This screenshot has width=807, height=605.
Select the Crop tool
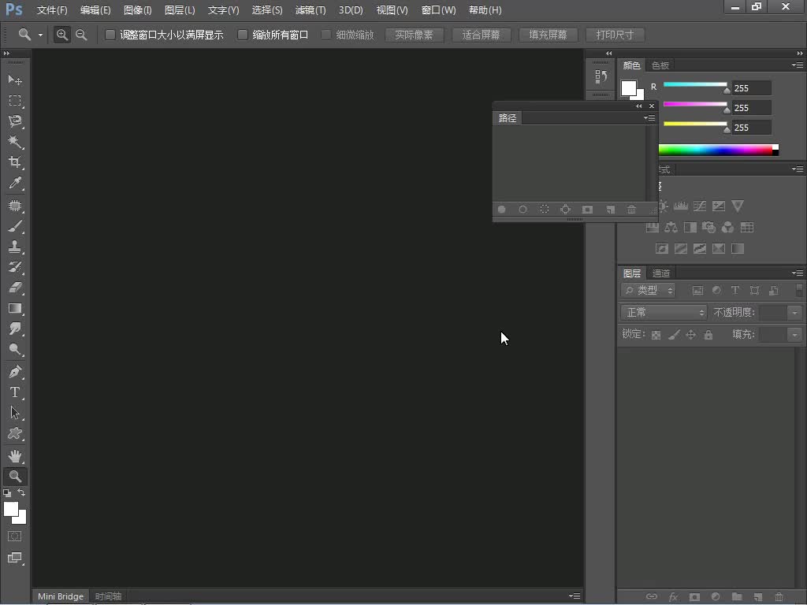point(15,162)
